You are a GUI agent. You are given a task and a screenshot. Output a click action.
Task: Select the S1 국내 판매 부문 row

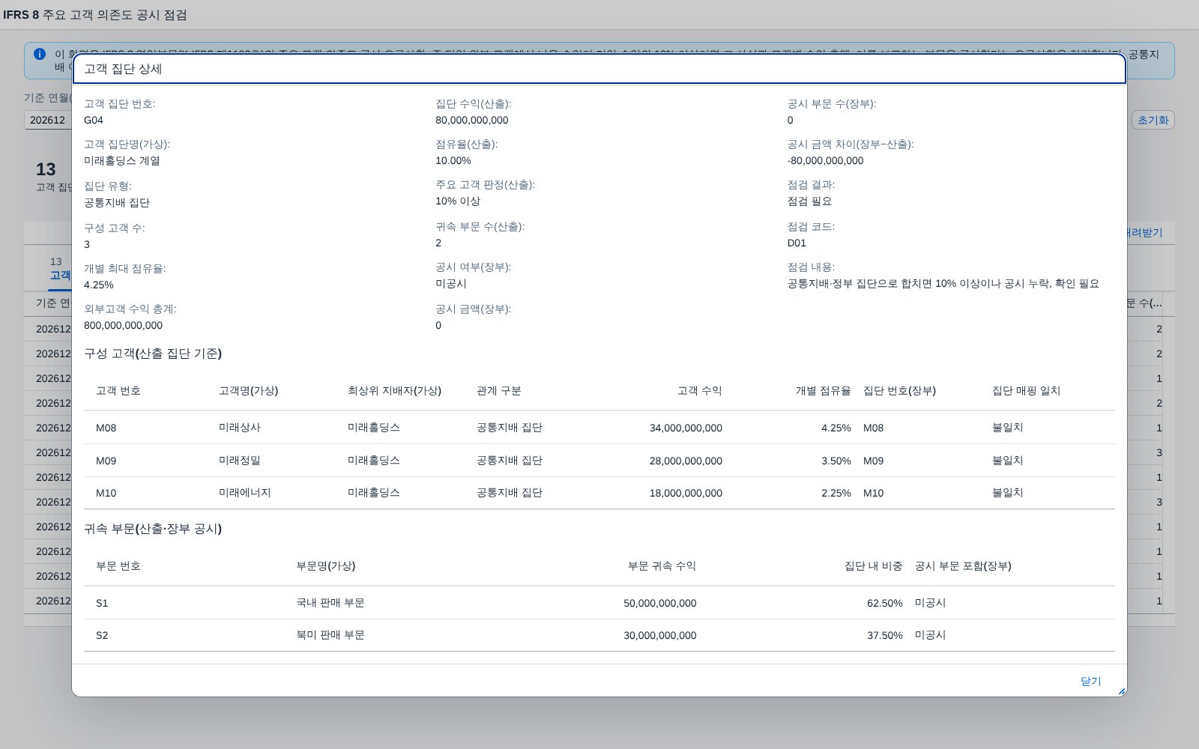[599, 603]
